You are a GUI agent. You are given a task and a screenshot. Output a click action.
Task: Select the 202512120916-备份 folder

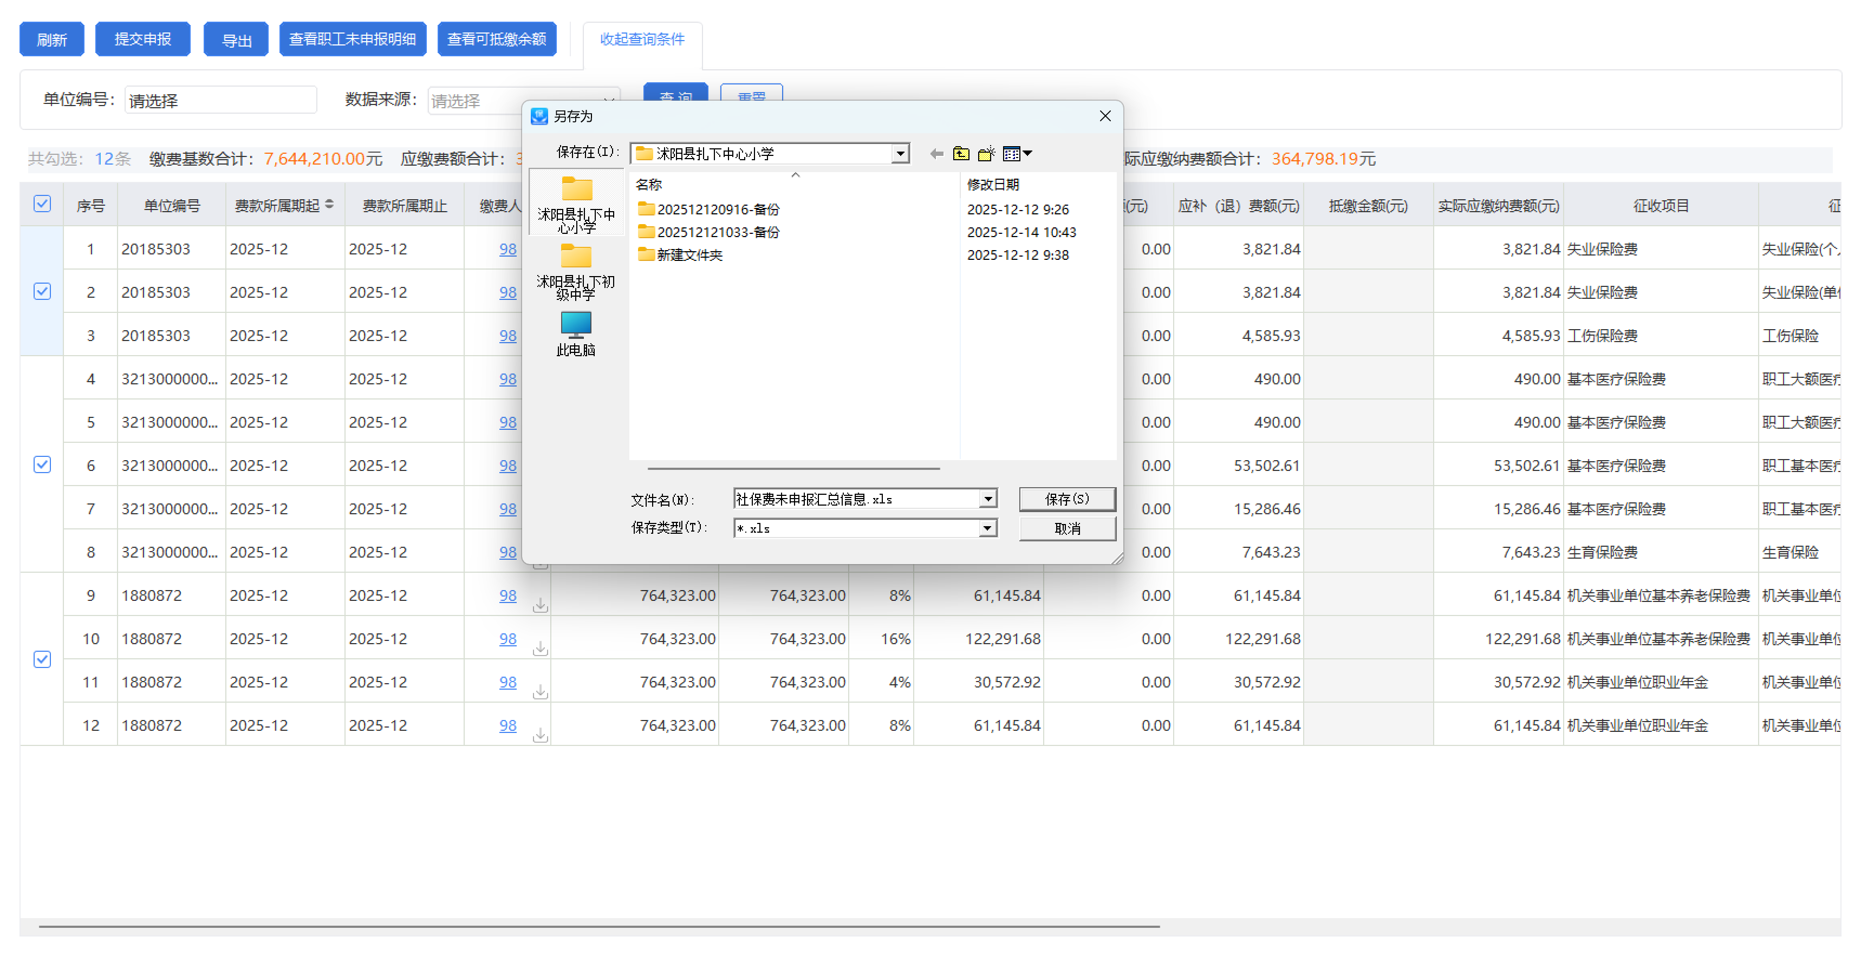tap(718, 209)
